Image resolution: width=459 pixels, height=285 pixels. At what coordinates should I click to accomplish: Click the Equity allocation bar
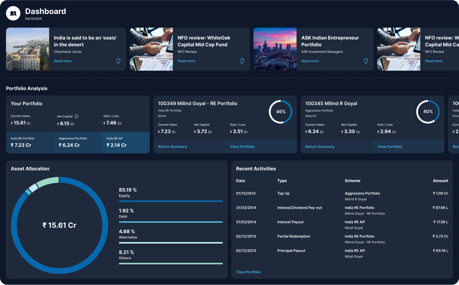(171, 201)
